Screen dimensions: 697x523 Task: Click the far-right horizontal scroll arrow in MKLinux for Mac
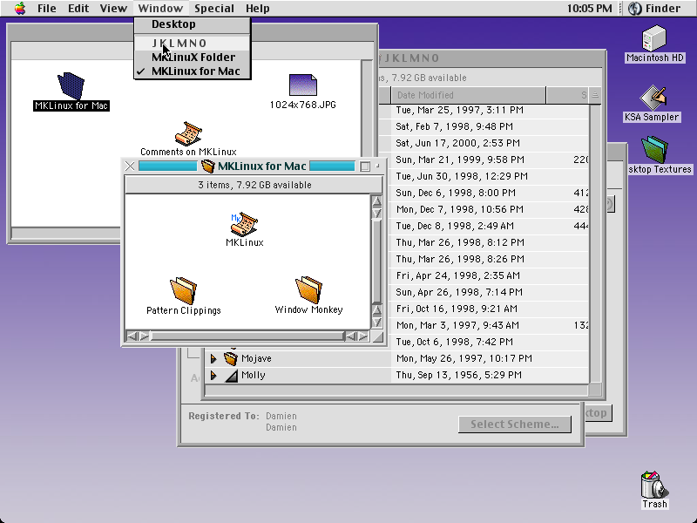(363, 336)
